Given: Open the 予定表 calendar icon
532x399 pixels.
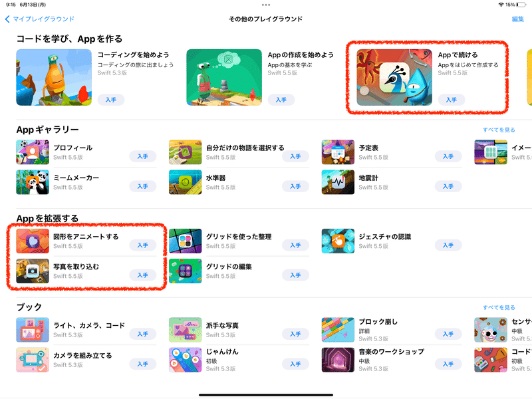Looking at the screenshot, I should 338,152.
